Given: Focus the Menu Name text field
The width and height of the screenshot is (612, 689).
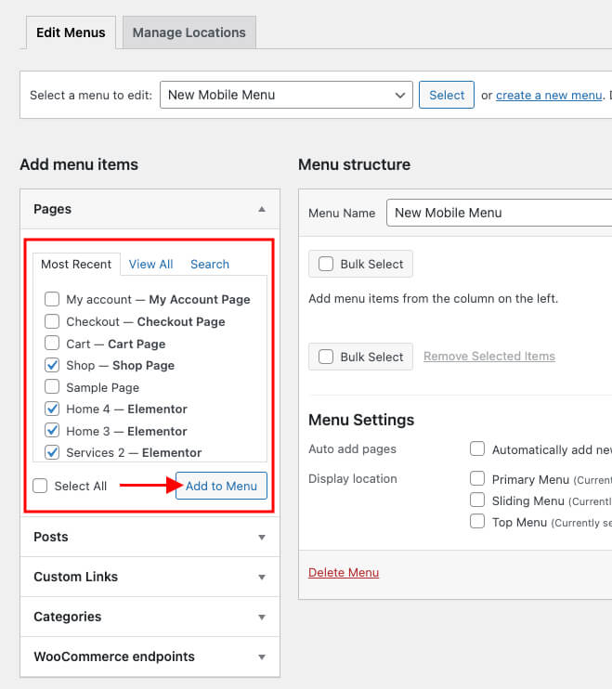Looking at the screenshot, I should pyautogui.click(x=499, y=213).
